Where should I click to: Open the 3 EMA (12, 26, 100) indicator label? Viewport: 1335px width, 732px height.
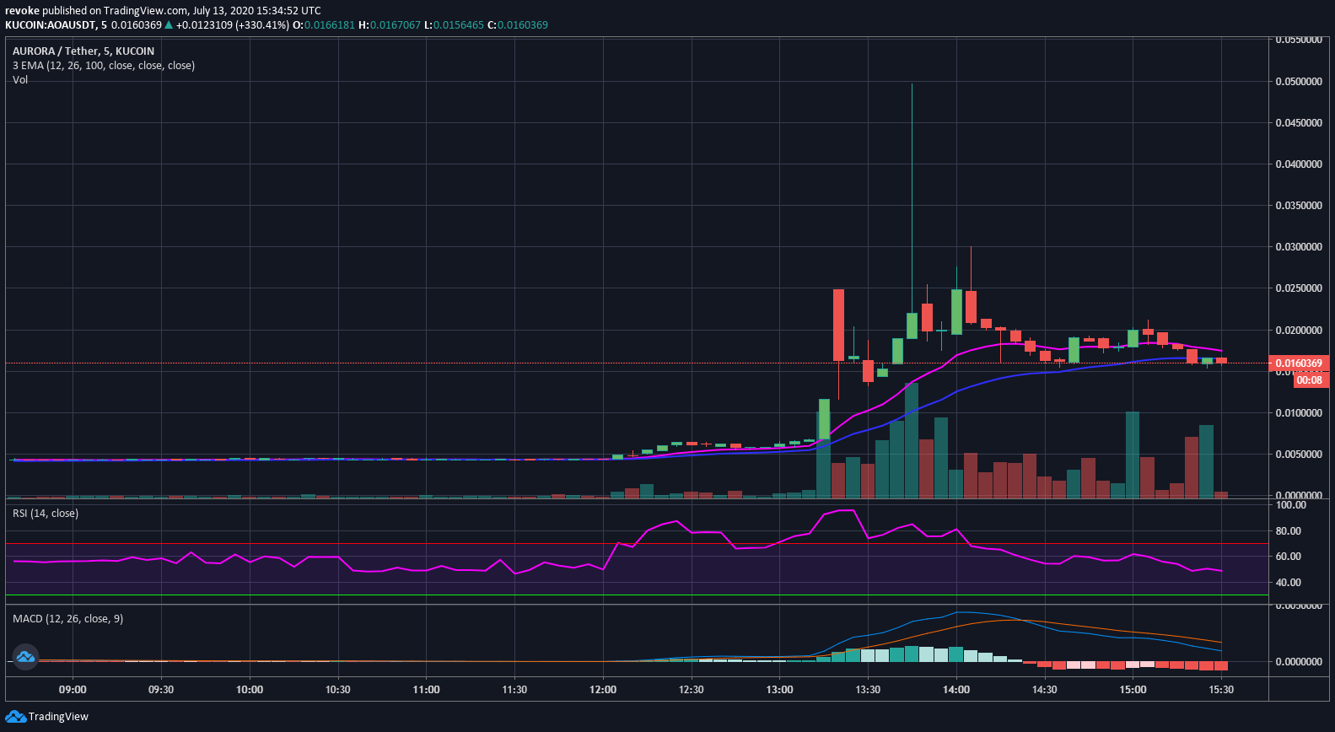[x=104, y=66]
